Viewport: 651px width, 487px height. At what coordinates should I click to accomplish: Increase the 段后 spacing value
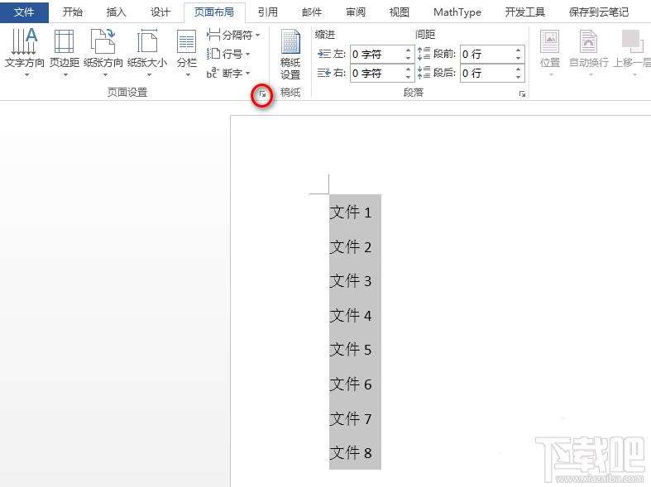tap(518, 69)
